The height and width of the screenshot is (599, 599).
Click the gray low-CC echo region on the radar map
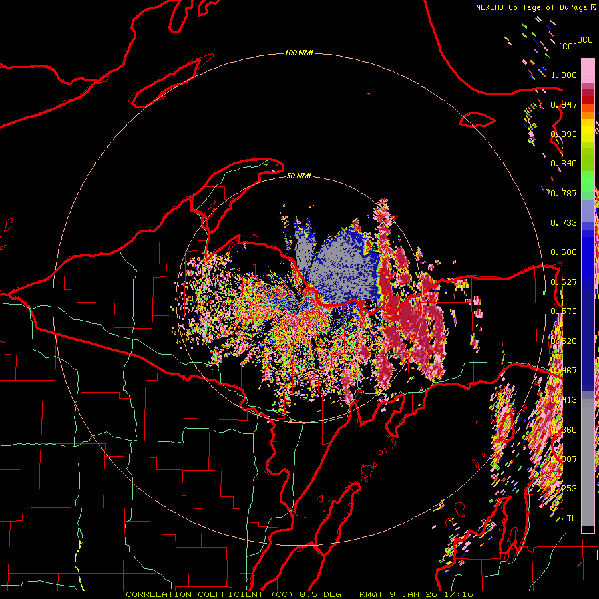[x=345, y=268]
